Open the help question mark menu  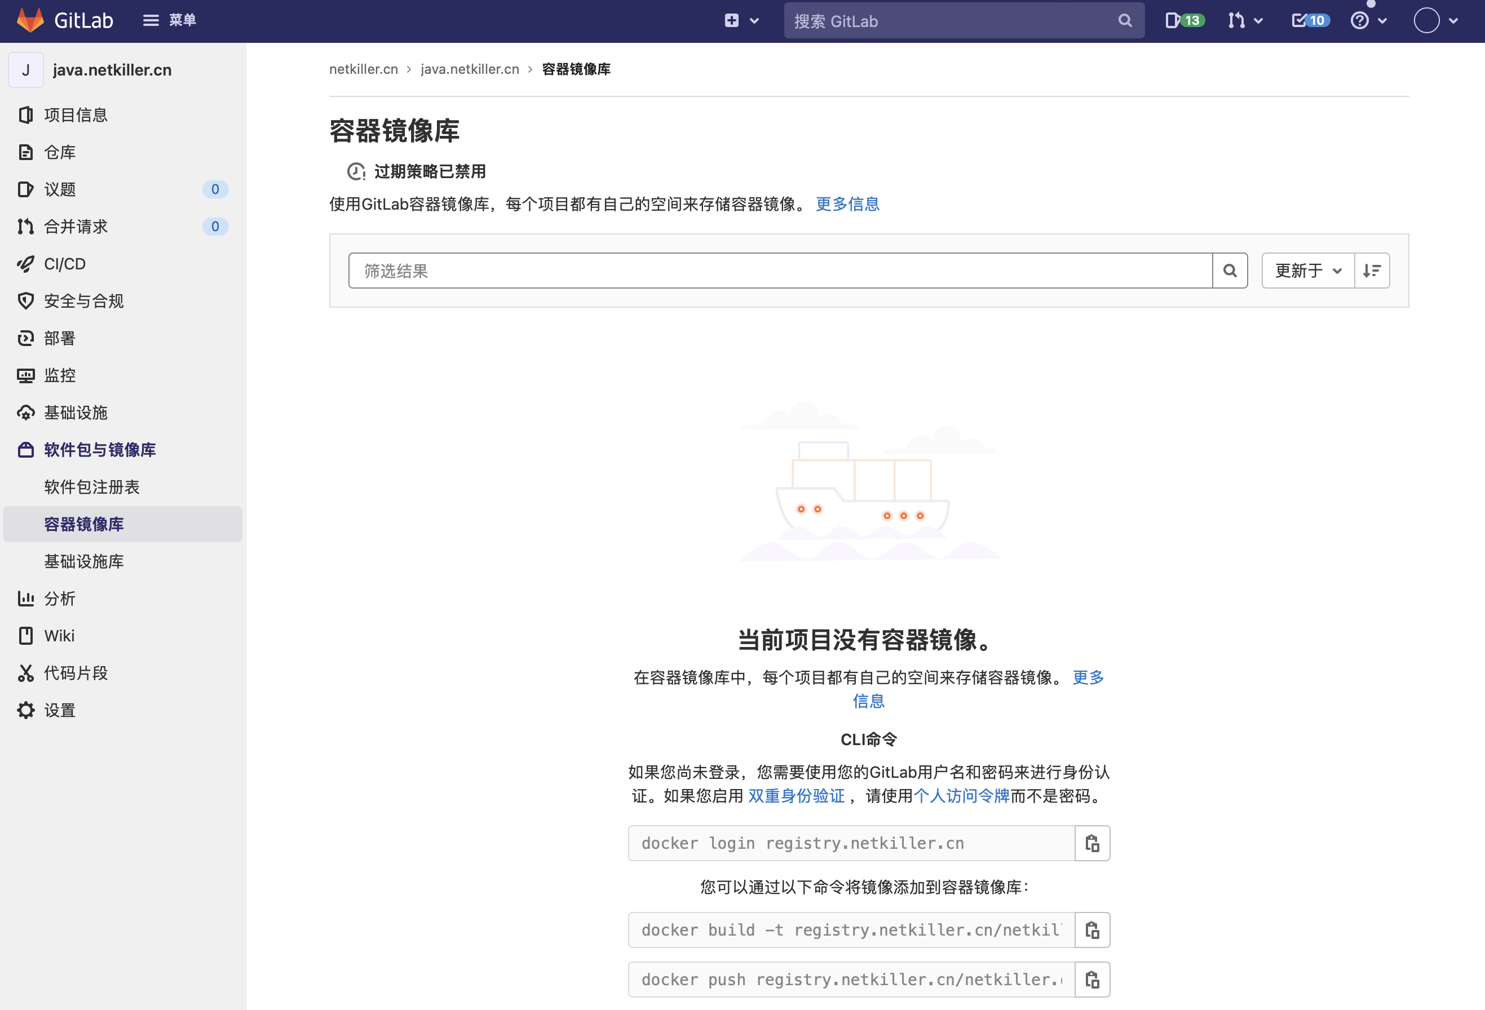1368,20
